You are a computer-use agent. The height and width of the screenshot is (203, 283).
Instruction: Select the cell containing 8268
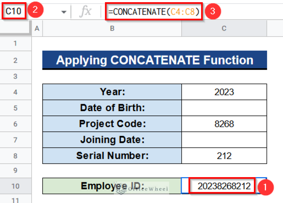tap(224, 124)
